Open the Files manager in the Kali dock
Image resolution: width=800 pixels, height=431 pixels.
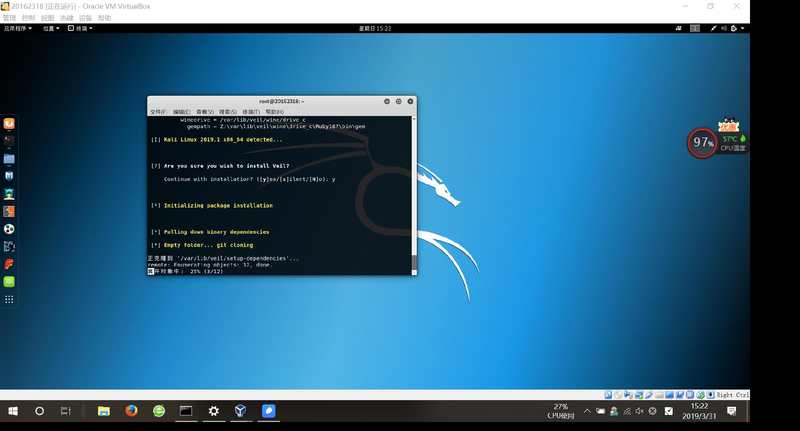(x=9, y=159)
